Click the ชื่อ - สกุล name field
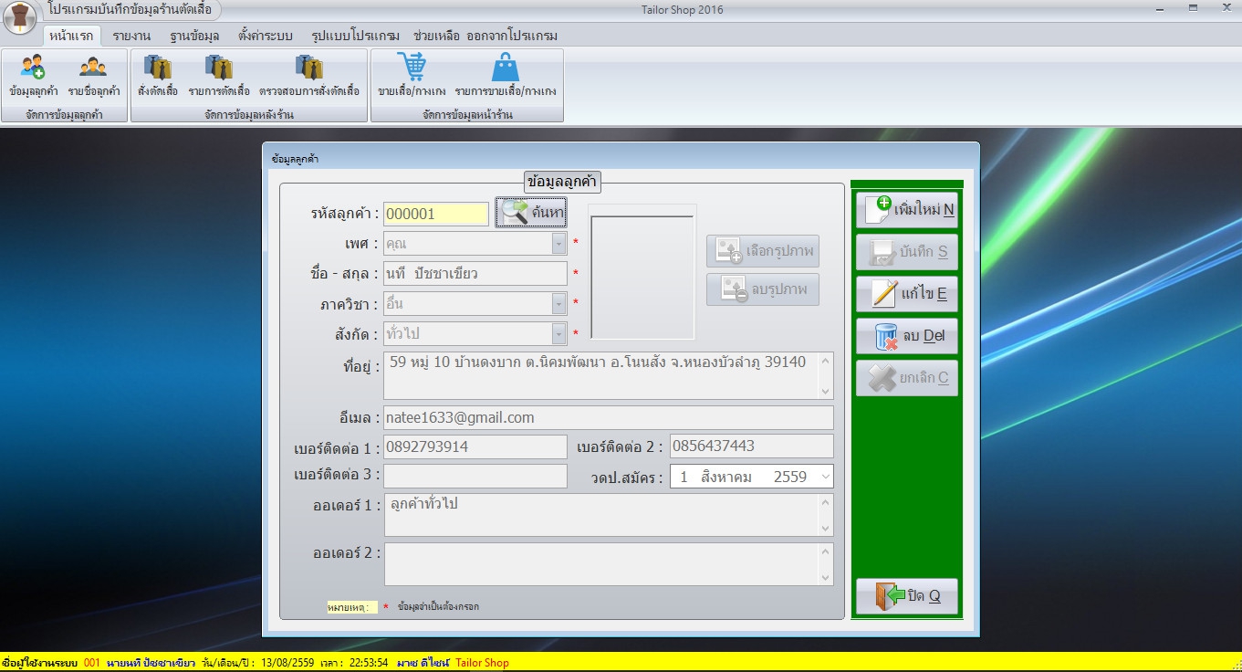Image resolution: width=1242 pixels, height=672 pixels. click(475, 273)
